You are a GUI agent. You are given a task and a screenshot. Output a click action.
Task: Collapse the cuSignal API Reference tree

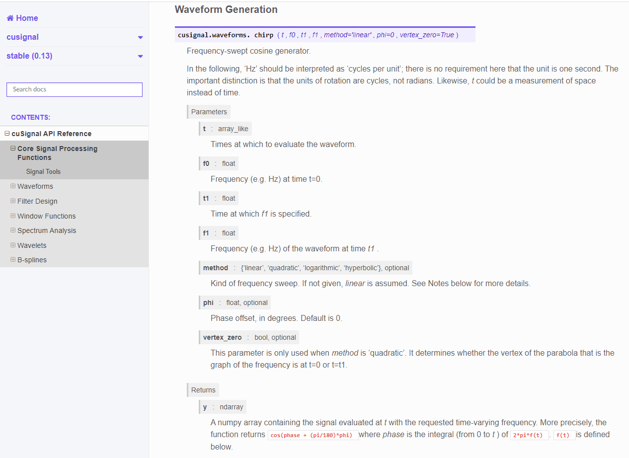[x=6, y=133]
